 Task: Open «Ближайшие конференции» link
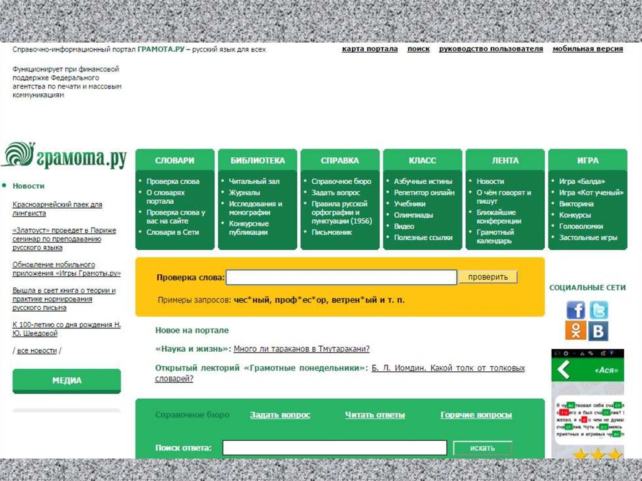(x=498, y=217)
